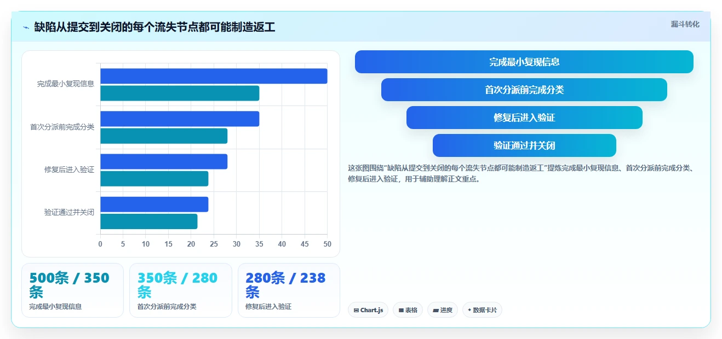Screen dimensions: 722x339
Task: Open the 500条 / 350条 data card
Action: tap(72, 290)
